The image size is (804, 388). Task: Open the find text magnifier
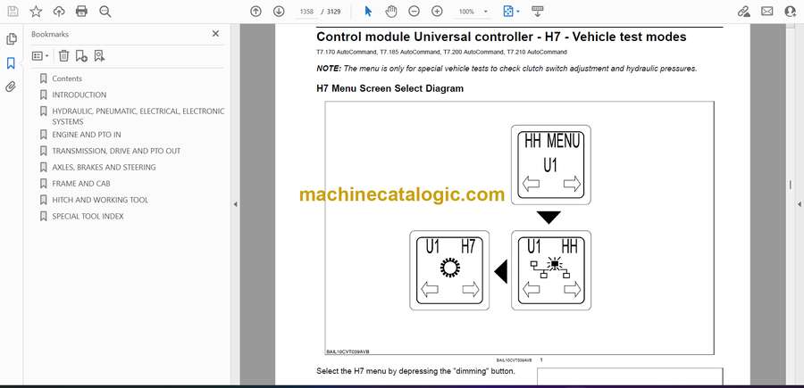(105, 12)
